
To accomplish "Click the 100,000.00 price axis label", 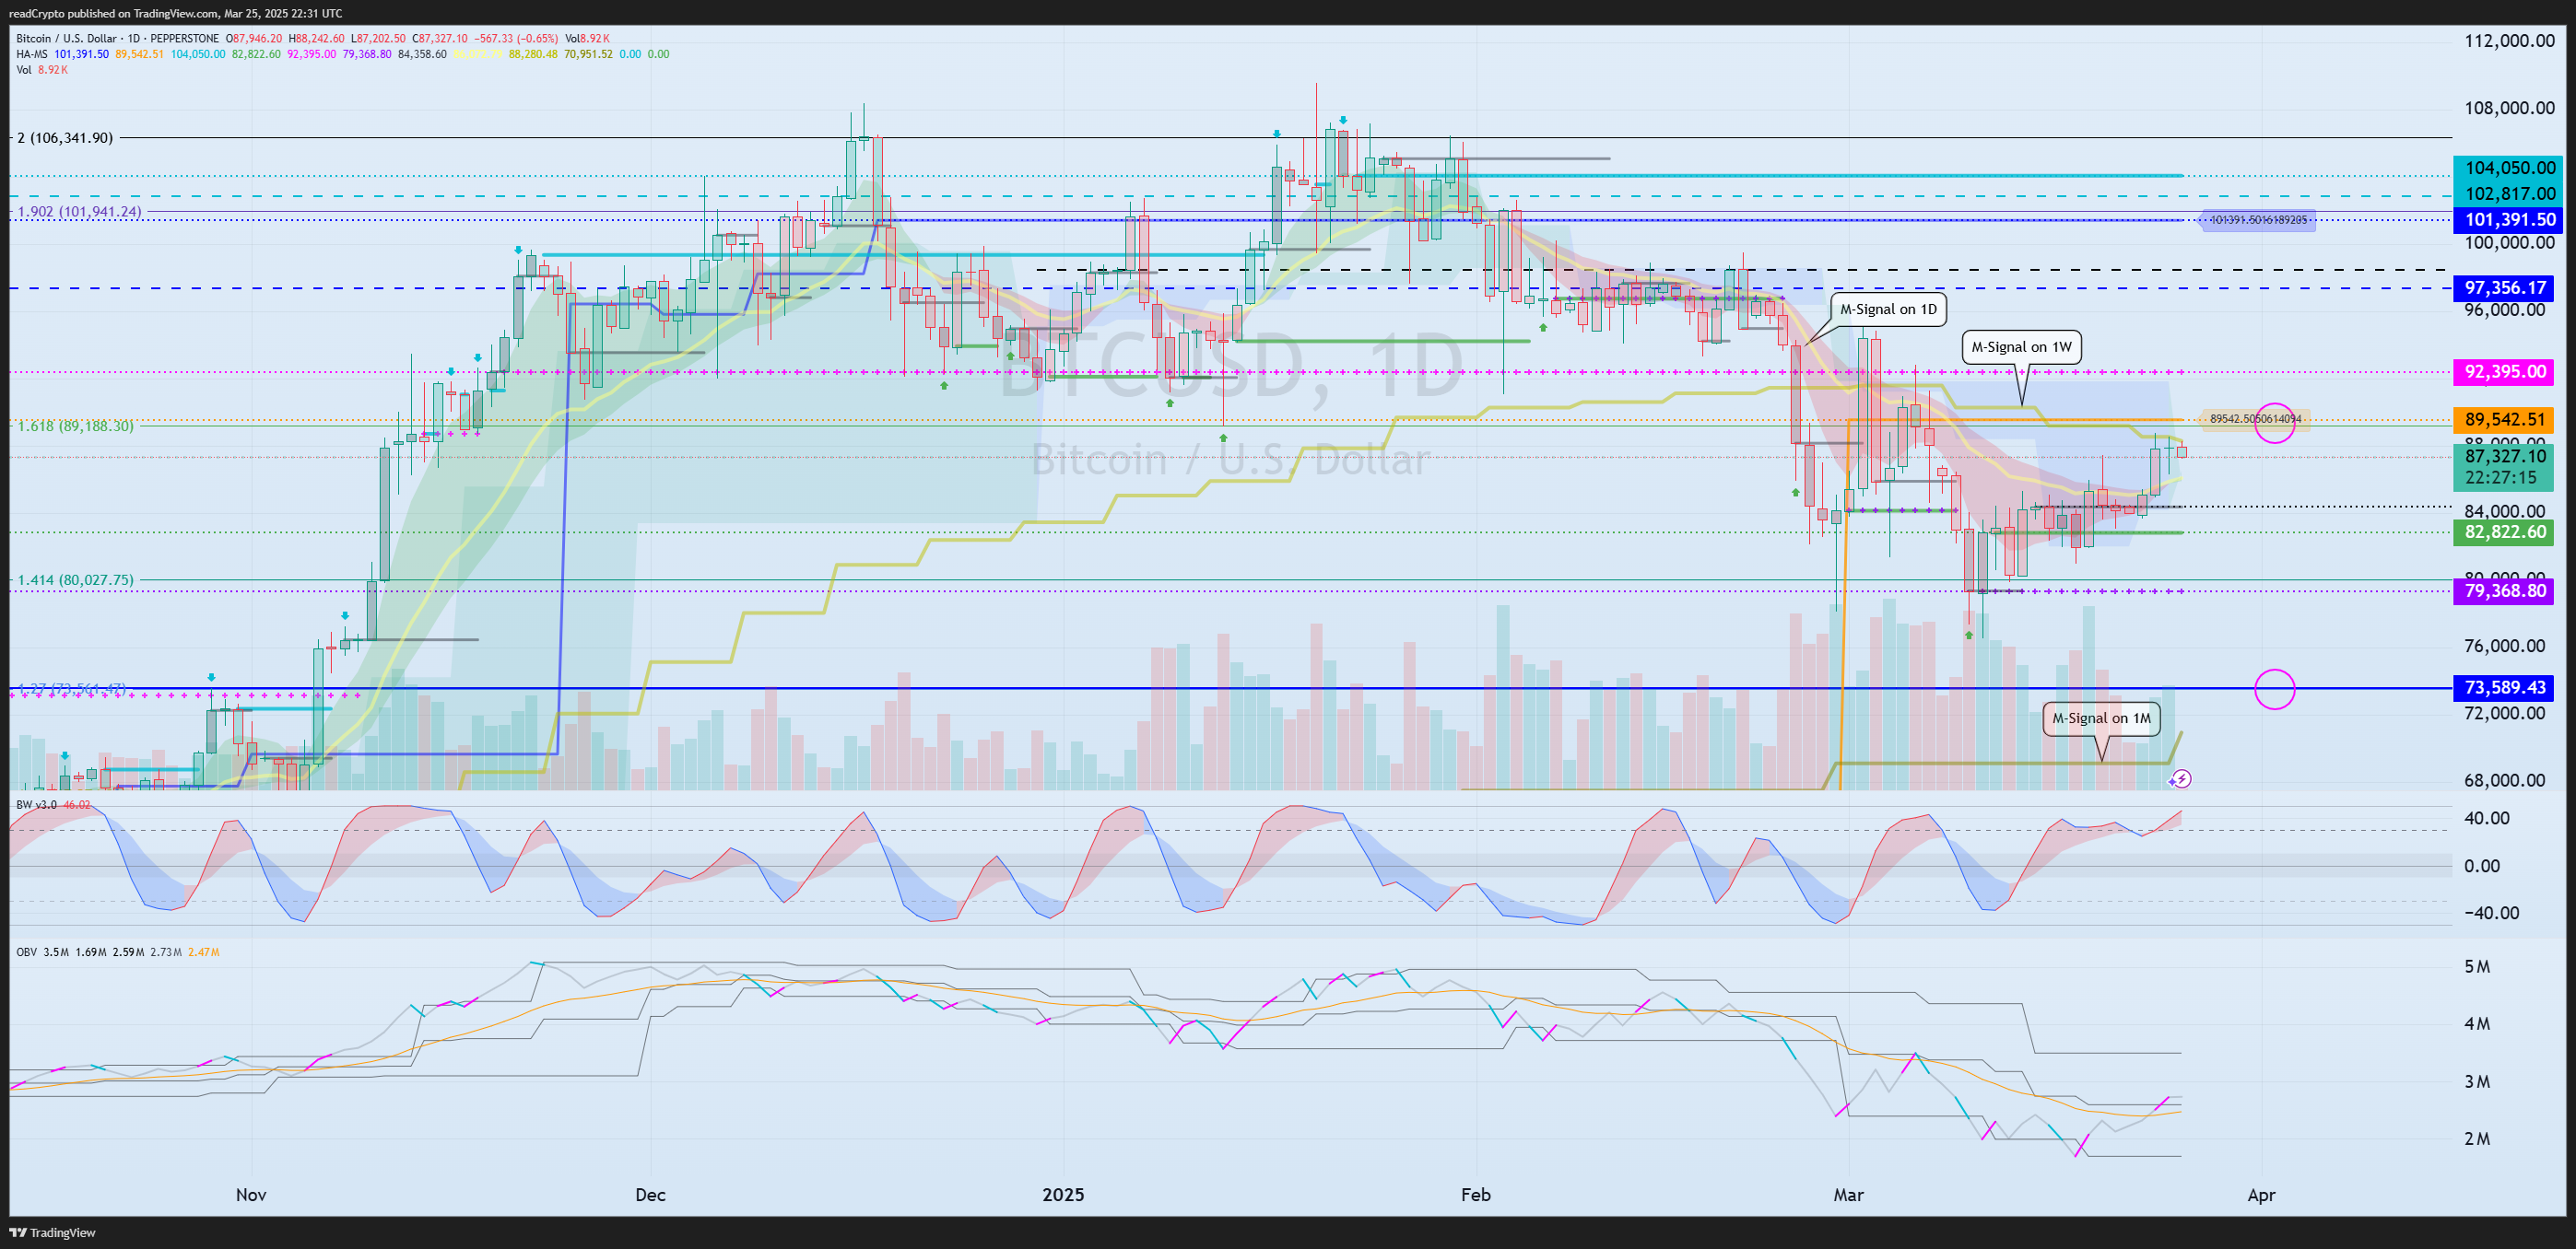I will click(2509, 243).
